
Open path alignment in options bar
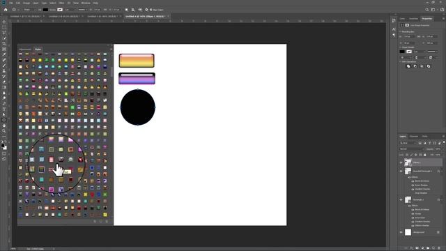[x=133, y=10]
